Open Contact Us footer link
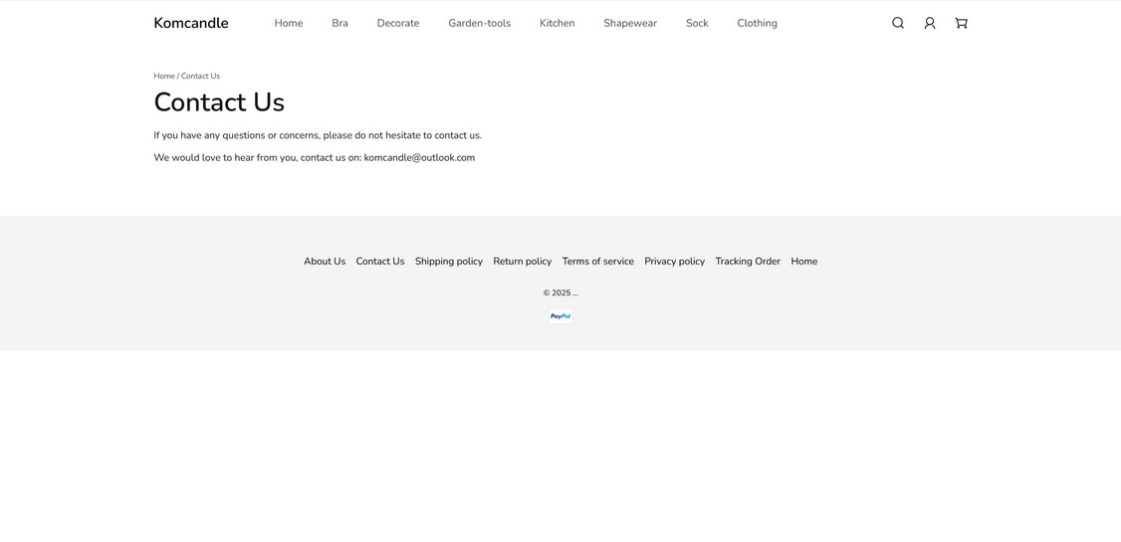The height and width of the screenshot is (542, 1121). point(380,262)
